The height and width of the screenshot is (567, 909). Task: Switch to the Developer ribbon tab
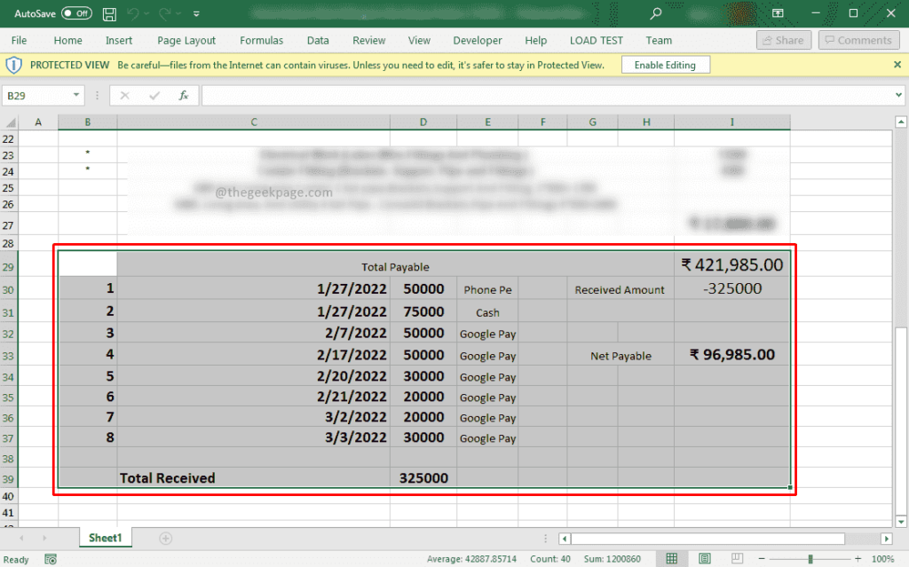[x=478, y=40]
